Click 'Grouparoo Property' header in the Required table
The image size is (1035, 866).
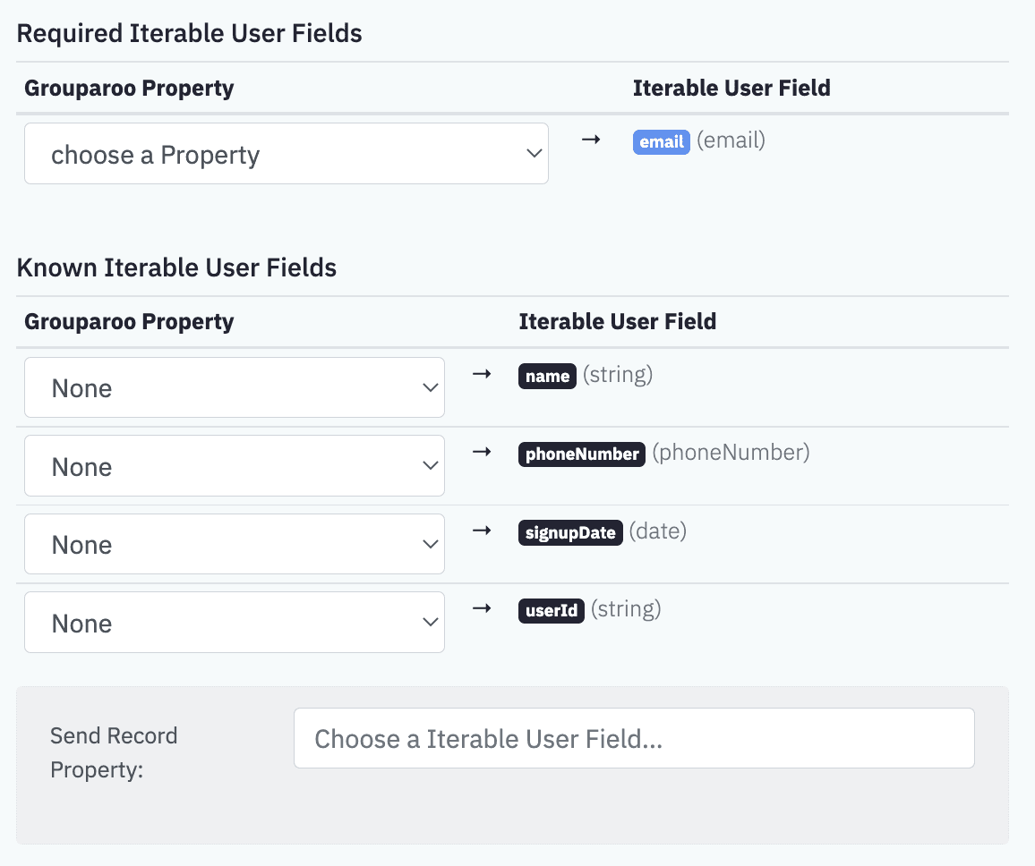tap(129, 88)
